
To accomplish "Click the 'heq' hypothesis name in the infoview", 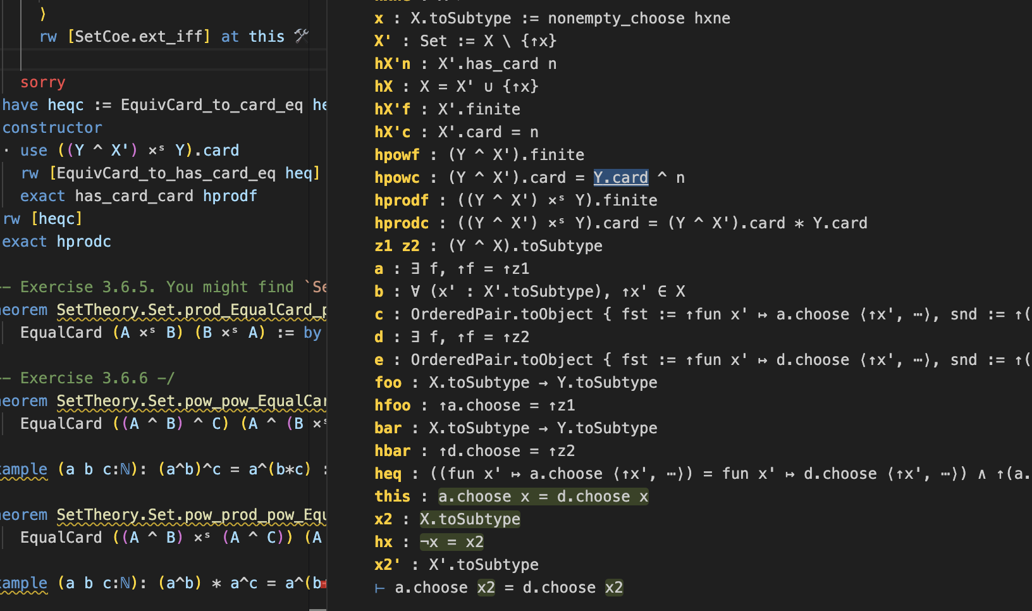I will pos(388,474).
